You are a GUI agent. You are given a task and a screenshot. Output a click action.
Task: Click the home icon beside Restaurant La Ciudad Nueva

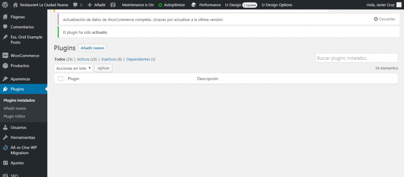coord(15,5)
